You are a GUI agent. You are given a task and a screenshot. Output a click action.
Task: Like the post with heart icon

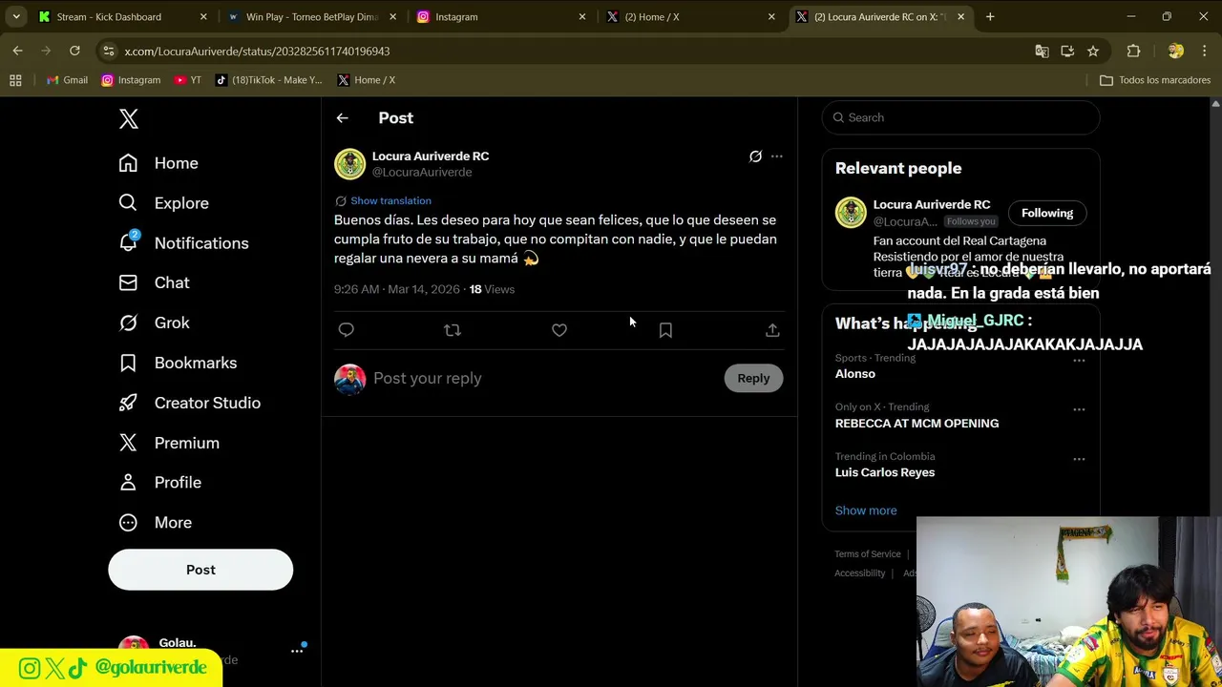[559, 330]
